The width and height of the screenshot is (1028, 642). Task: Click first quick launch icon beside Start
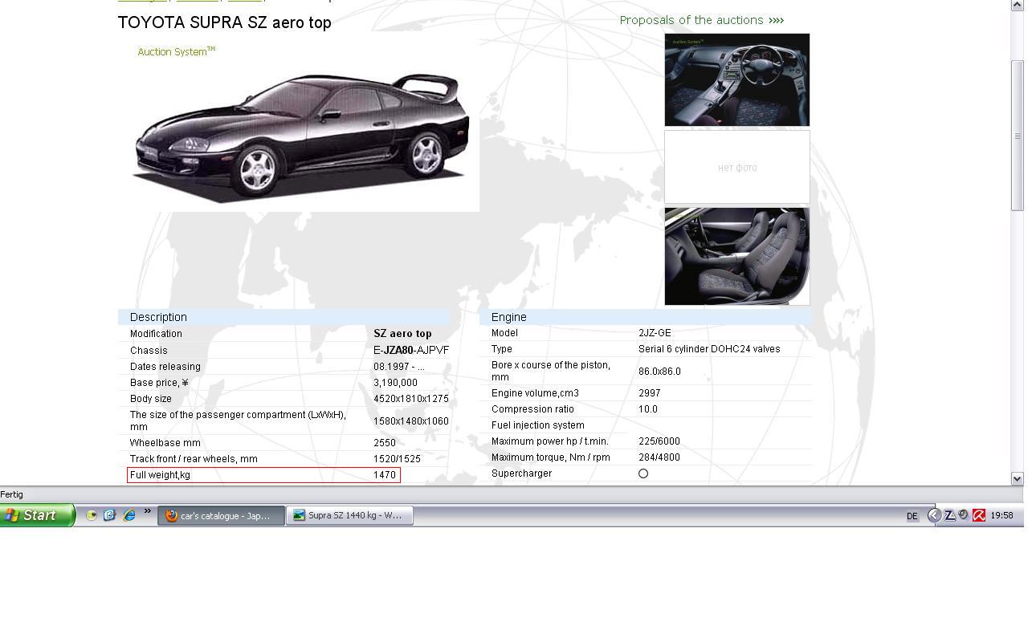point(92,515)
